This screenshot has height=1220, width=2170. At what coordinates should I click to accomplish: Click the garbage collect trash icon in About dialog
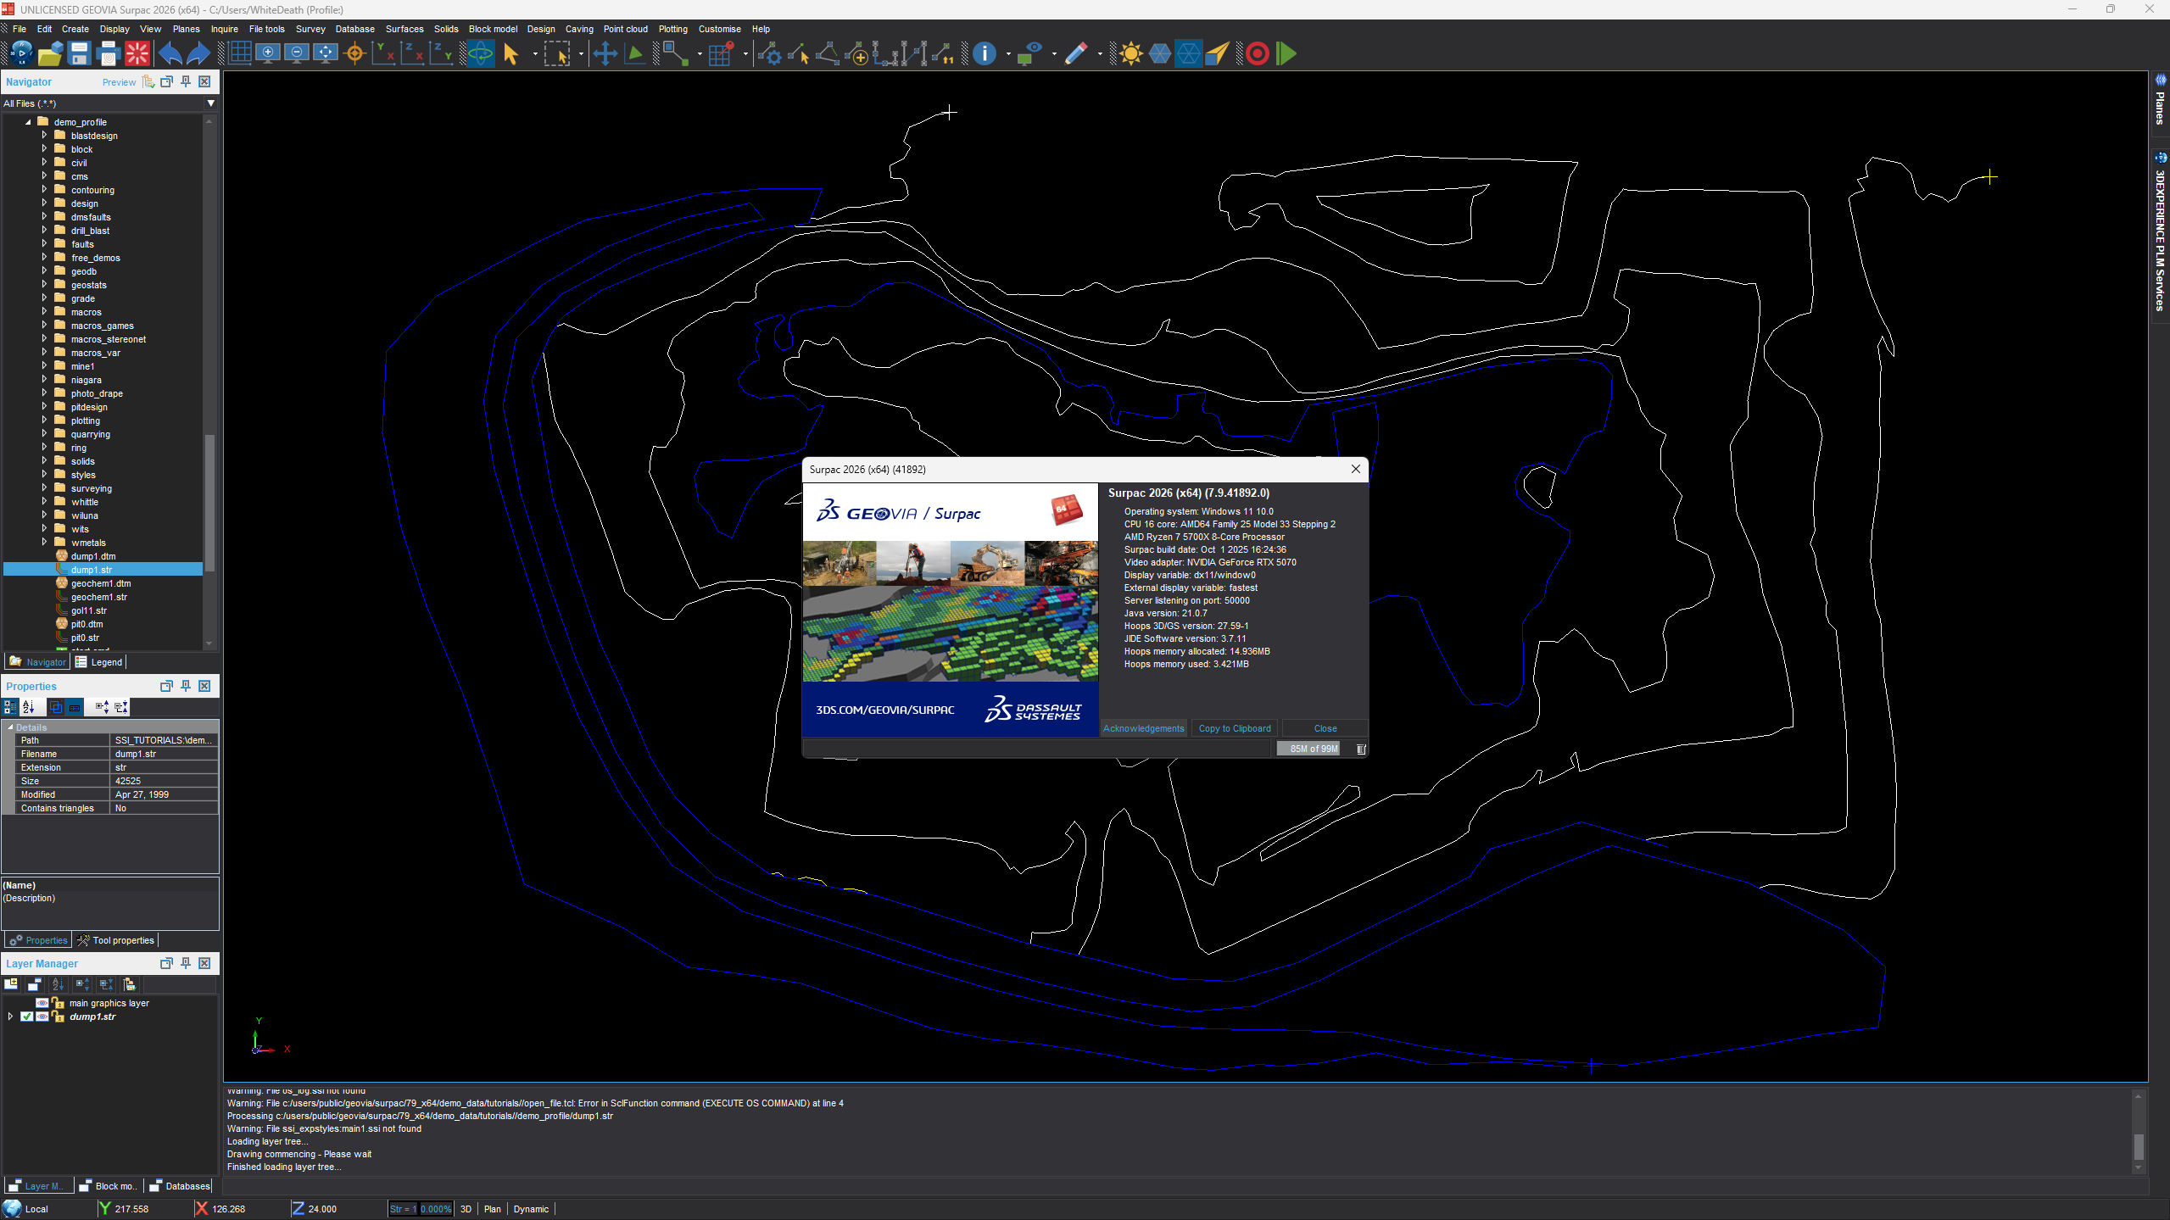click(x=1361, y=749)
